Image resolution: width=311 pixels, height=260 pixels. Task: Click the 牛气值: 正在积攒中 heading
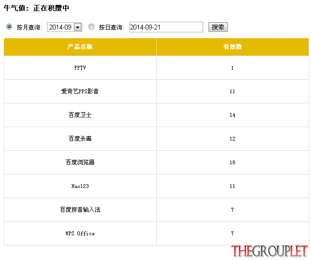(36, 8)
